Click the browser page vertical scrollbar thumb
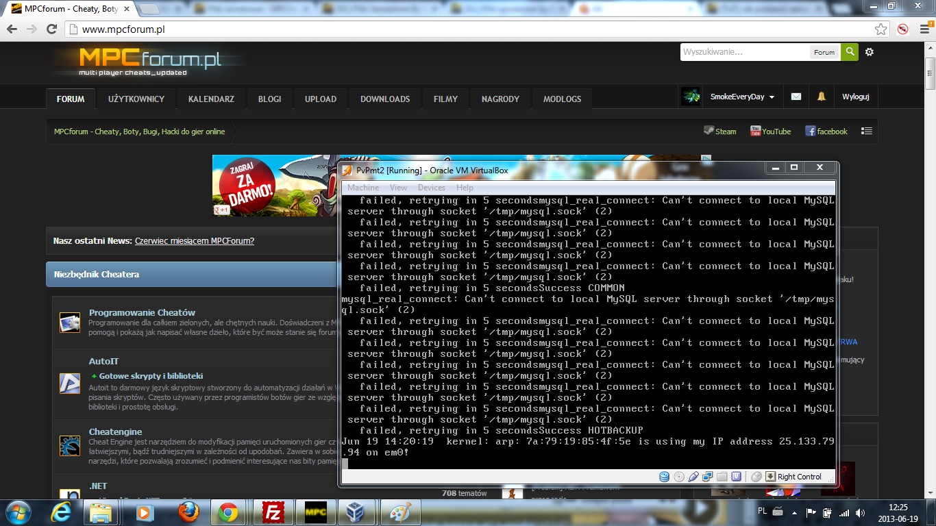The height and width of the screenshot is (526, 936). 930,74
